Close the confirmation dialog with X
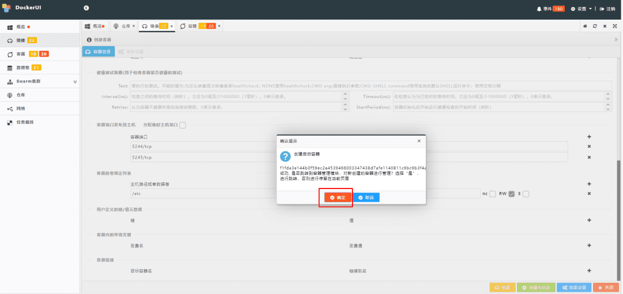The height and width of the screenshot is (294, 623). pos(419,141)
